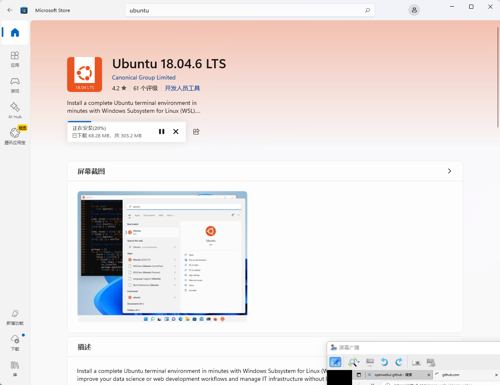Open the 下载 (Downloads) page
Viewport: 500px width, 385px height.
click(15, 343)
